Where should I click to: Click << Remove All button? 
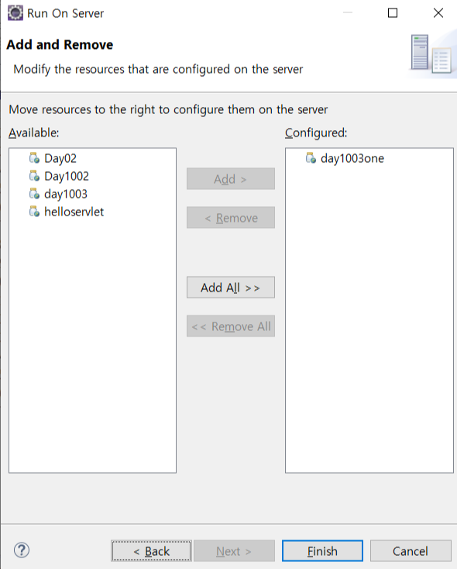click(x=231, y=326)
